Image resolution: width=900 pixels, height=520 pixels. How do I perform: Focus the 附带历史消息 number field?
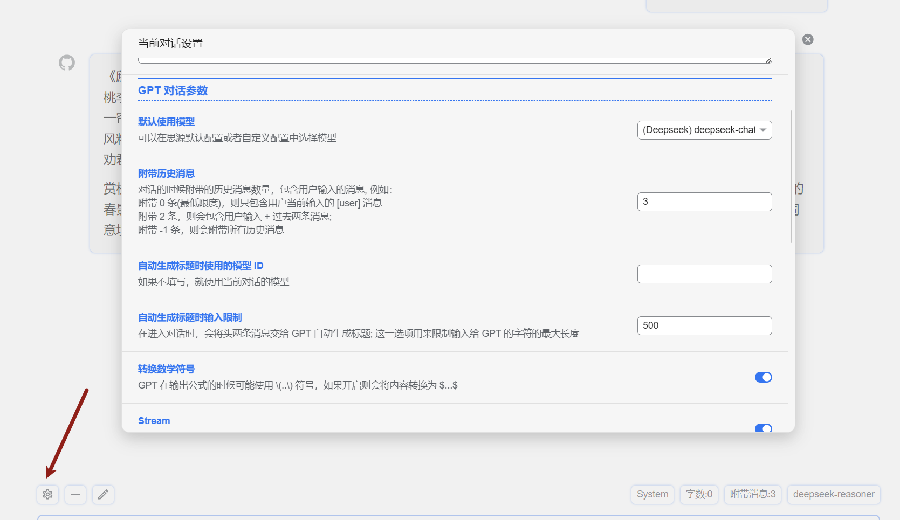click(704, 202)
